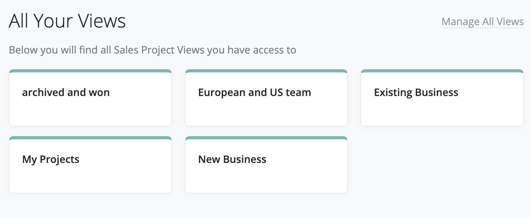Click the 'New Business' title text
Screen dimensions: 531x218
point(232,159)
